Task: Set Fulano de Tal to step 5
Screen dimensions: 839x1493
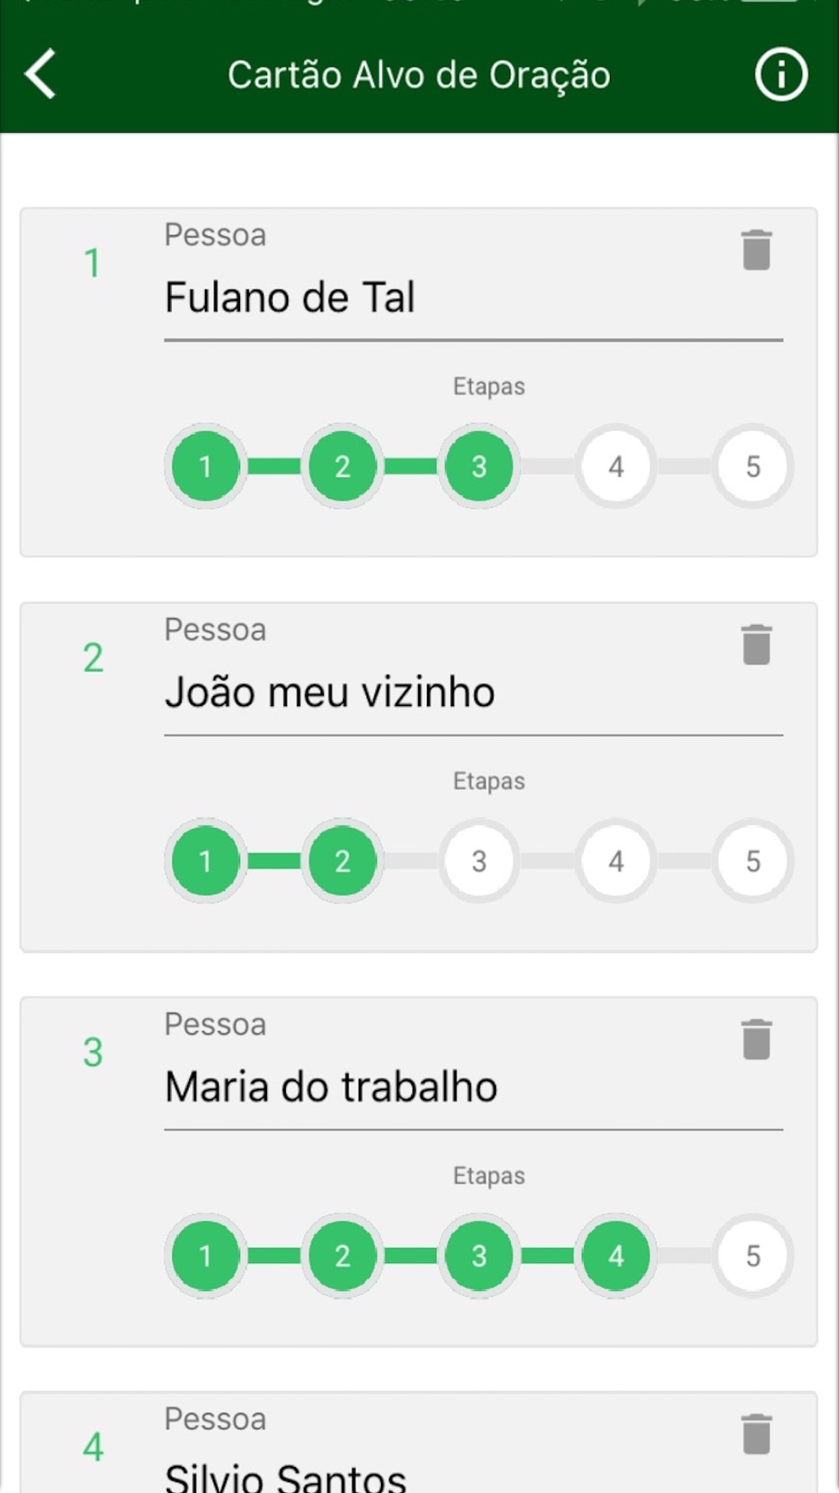Action: pos(753,466)
